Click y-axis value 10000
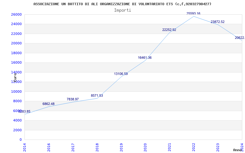Image resolution: width=245 pixels, height=153 pixels. point(16,91)
